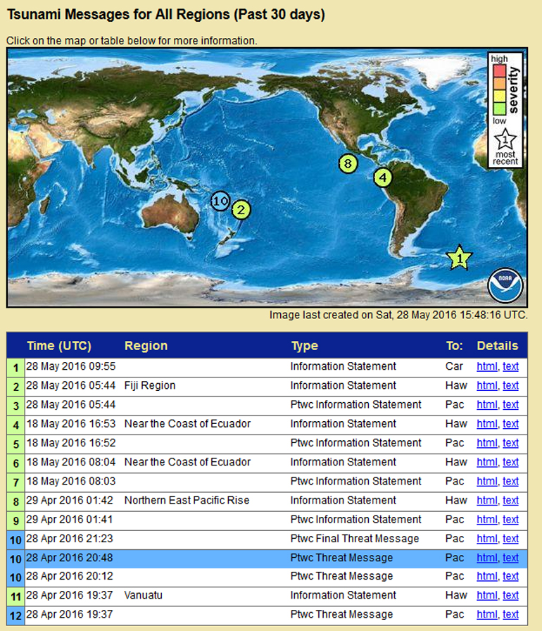This screenshot has width=542, height=631.
Task: Click the red high severity legend color
Action: tap(498, 71)
